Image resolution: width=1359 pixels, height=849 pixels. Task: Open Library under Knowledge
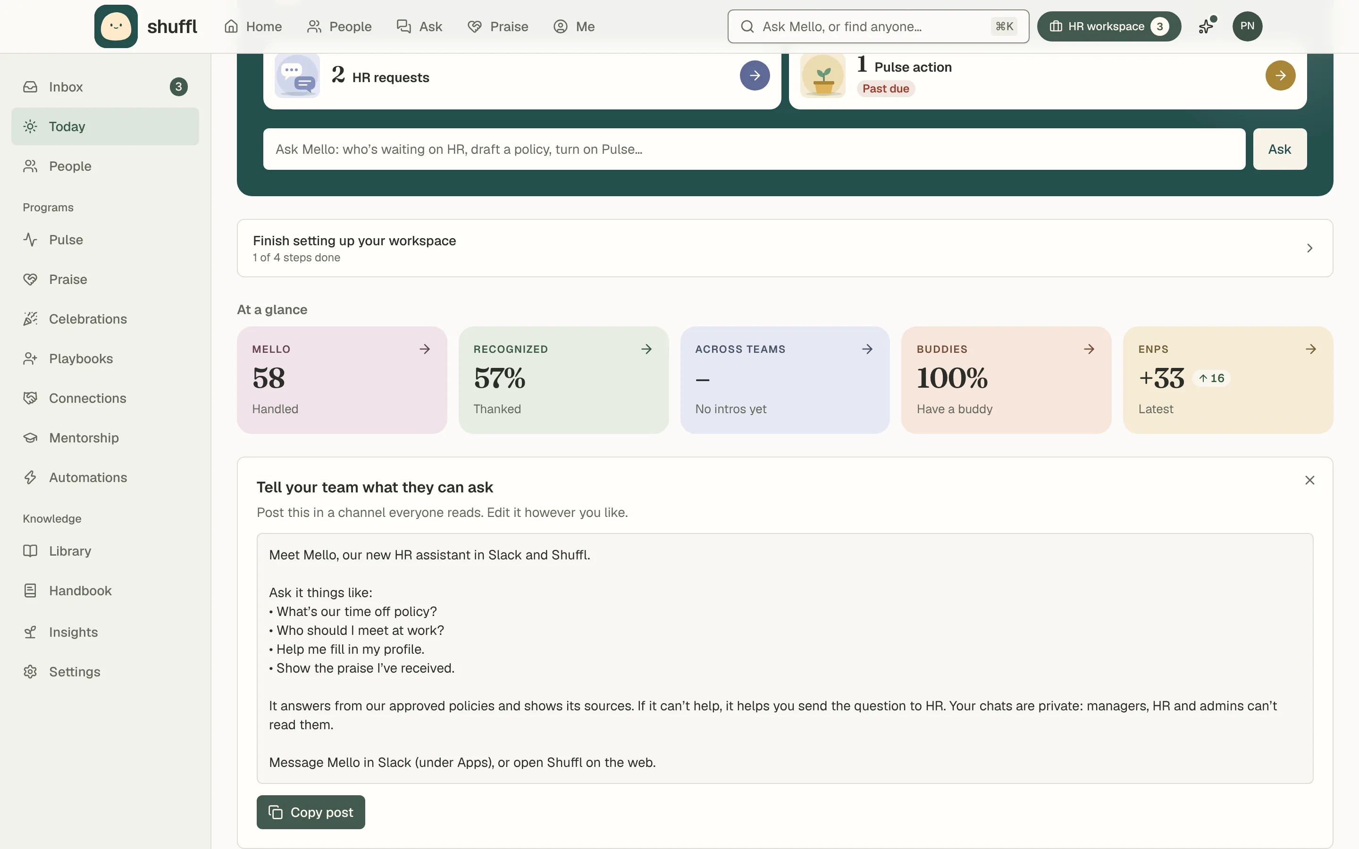[x=105, y=551]
